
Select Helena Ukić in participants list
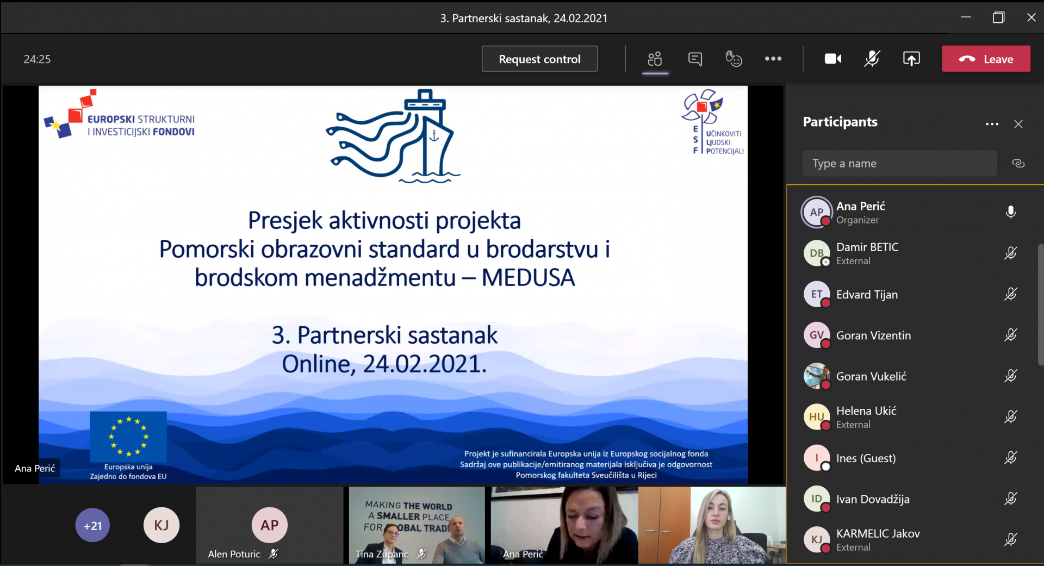click(x=866, y=417)
